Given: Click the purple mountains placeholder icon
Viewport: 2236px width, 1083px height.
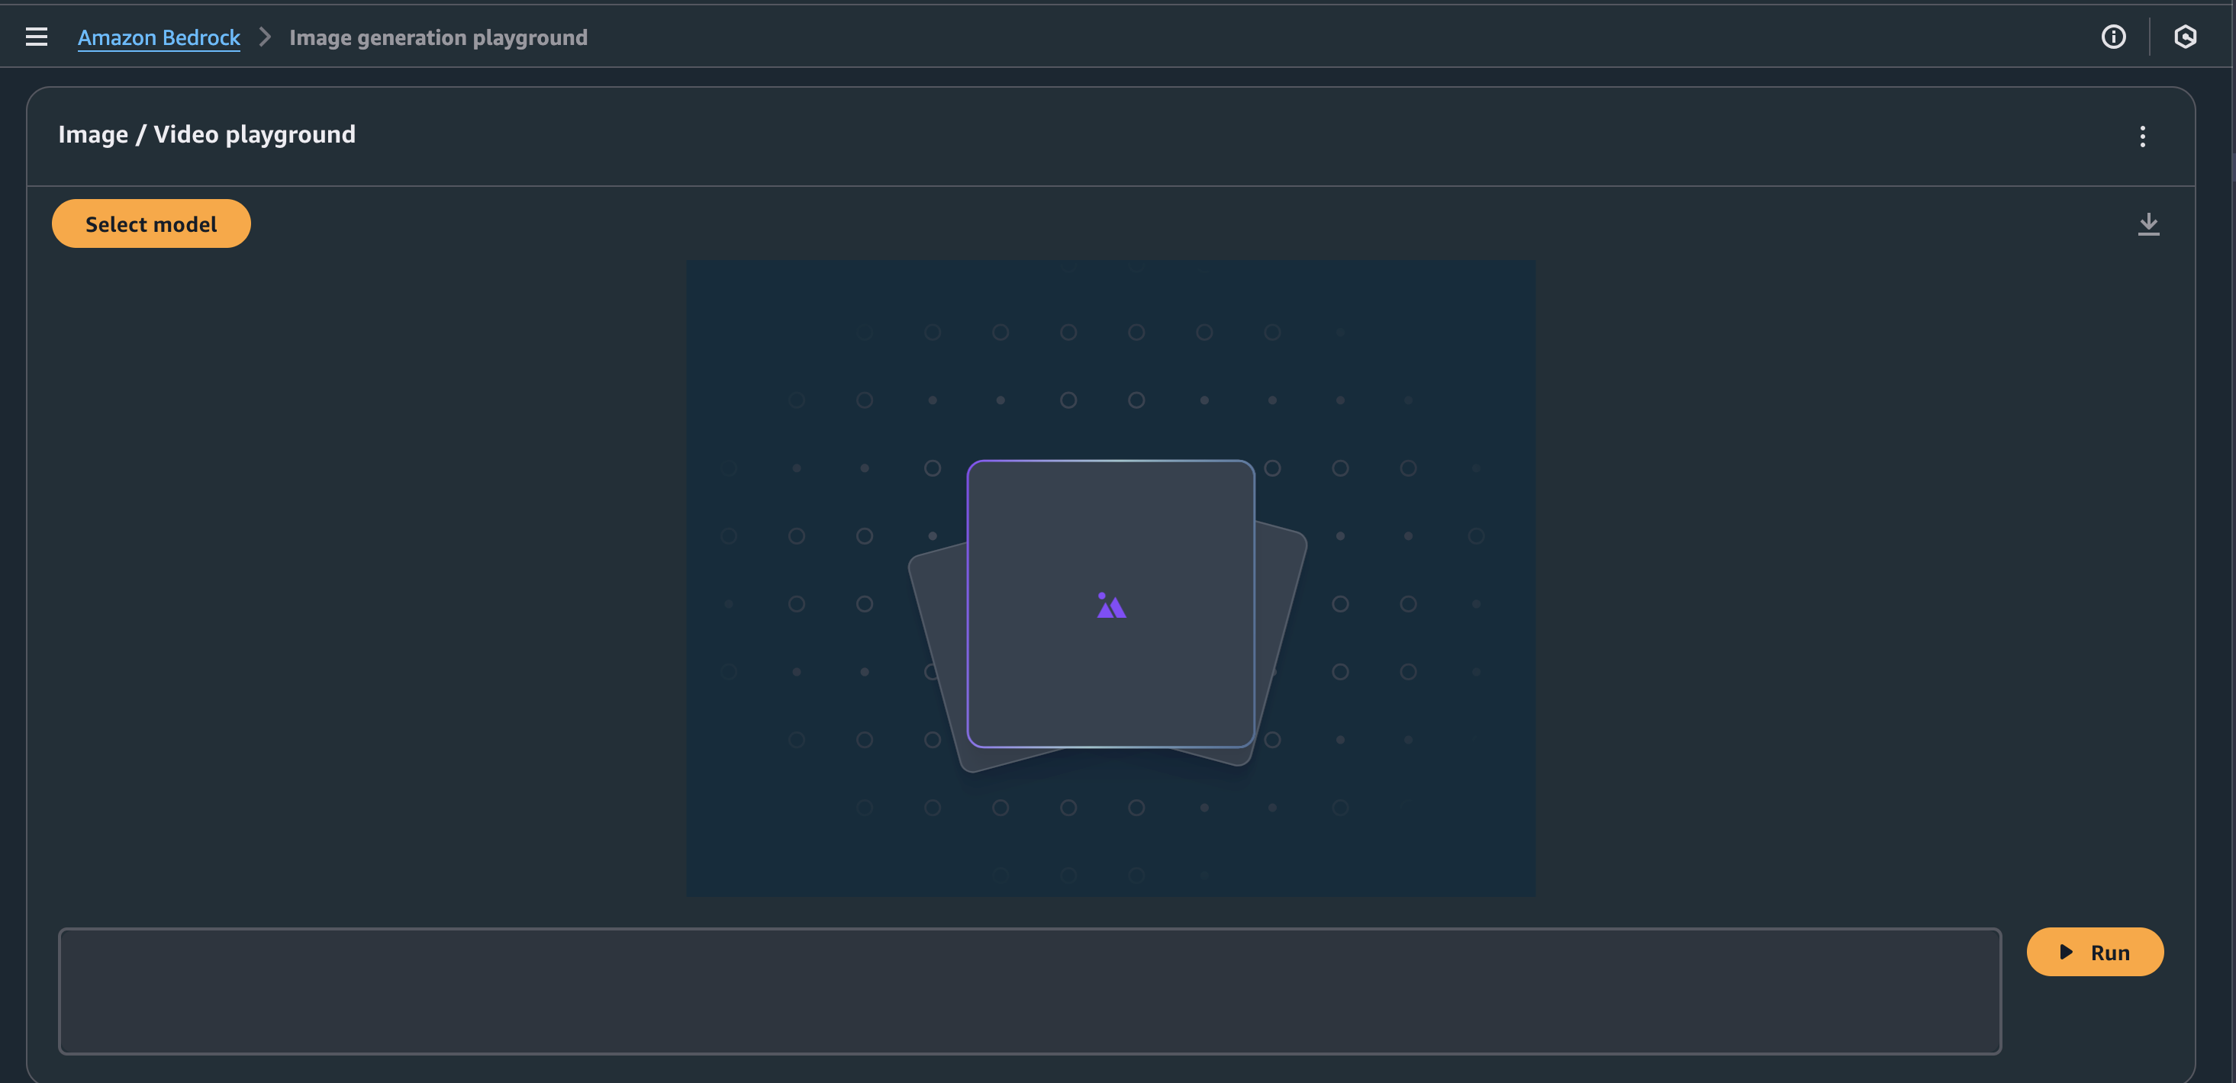Looking at the screenshot, I should click(1110, 606).
